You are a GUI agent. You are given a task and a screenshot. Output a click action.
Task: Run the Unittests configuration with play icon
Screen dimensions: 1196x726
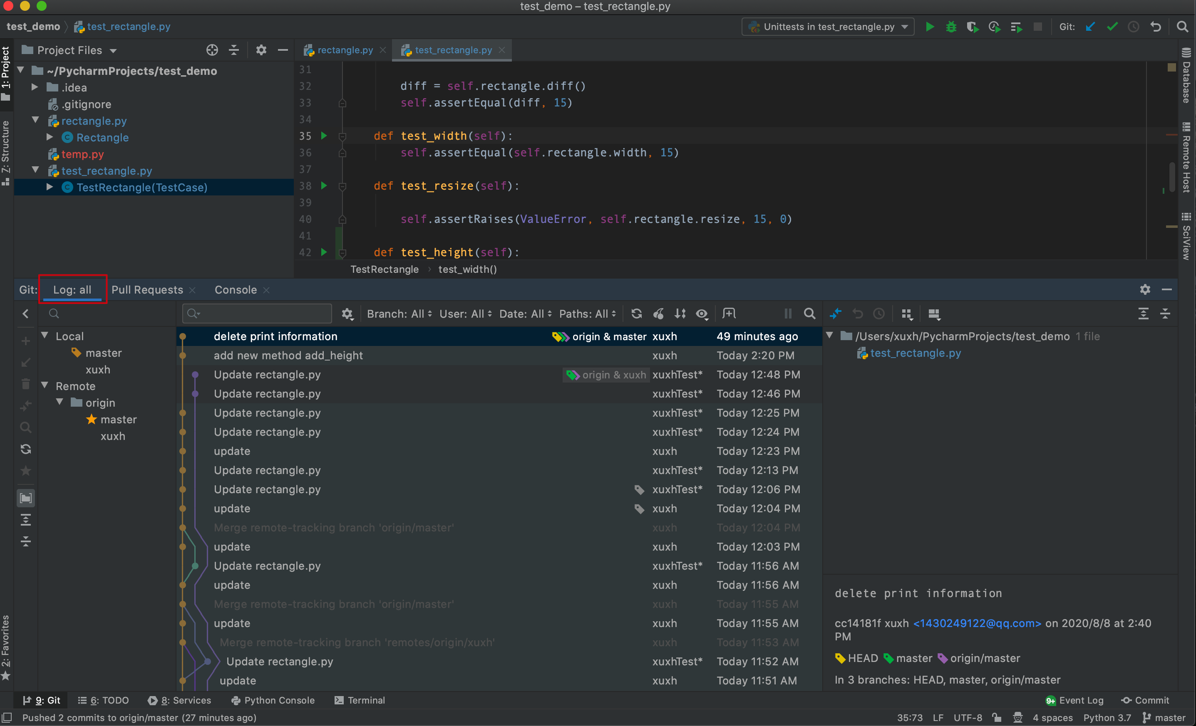[930, 27]
